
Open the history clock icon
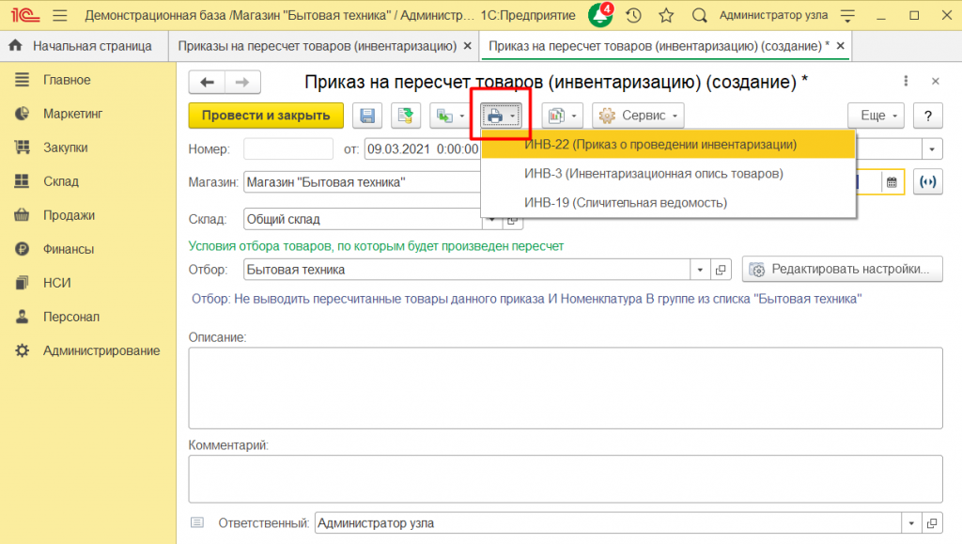click(x=634, y=15)
